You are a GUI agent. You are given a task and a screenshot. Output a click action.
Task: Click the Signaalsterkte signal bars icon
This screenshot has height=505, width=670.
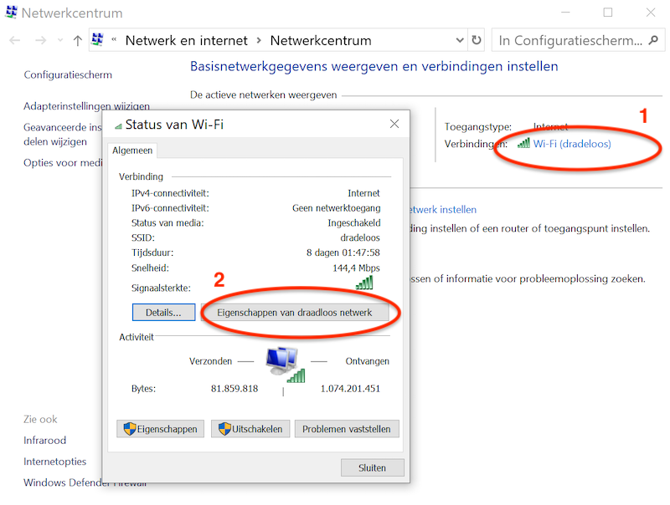(364, 283)
